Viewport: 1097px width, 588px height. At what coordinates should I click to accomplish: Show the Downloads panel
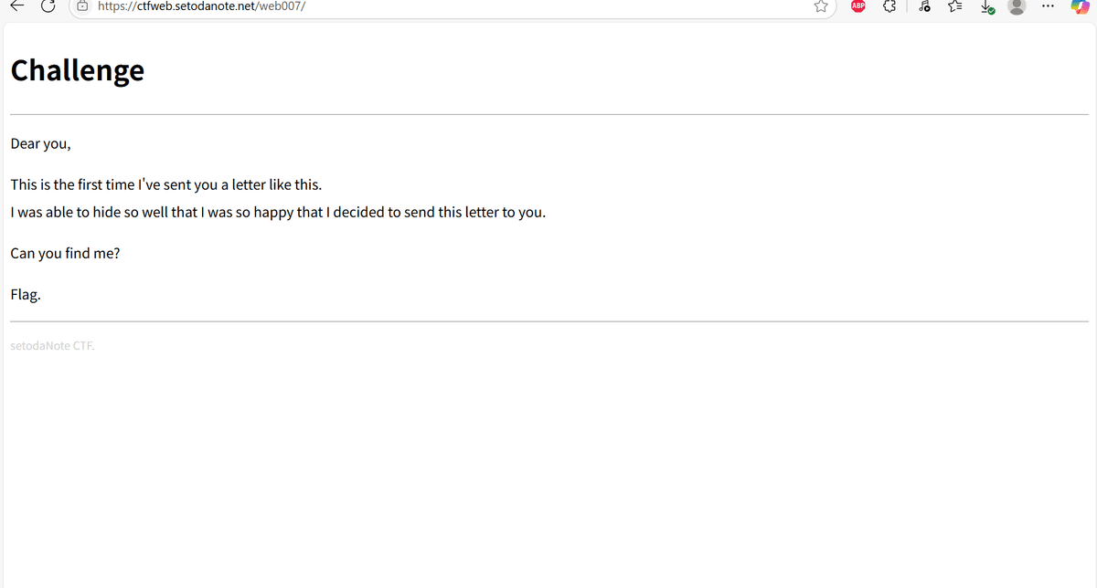987,6
